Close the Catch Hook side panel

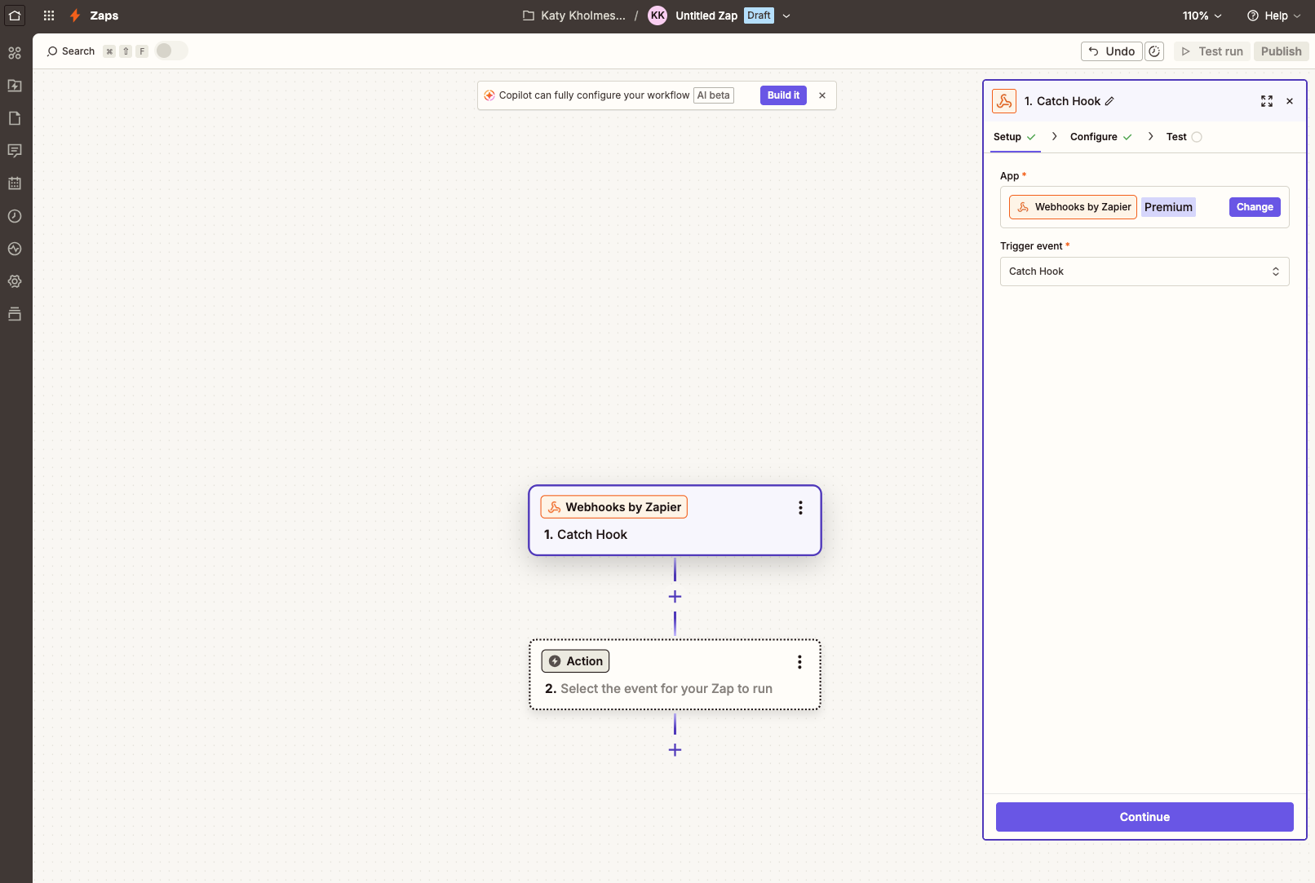click(1290, 101)
